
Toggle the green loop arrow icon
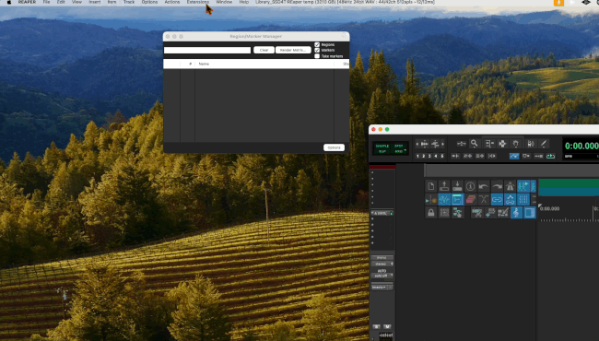[550, 156]
